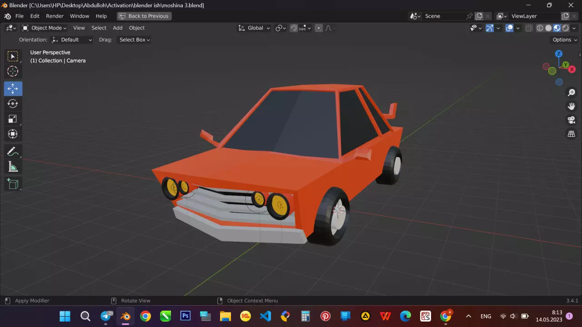
Task: Open the viewport Add menu
Action: coord(118,28)
